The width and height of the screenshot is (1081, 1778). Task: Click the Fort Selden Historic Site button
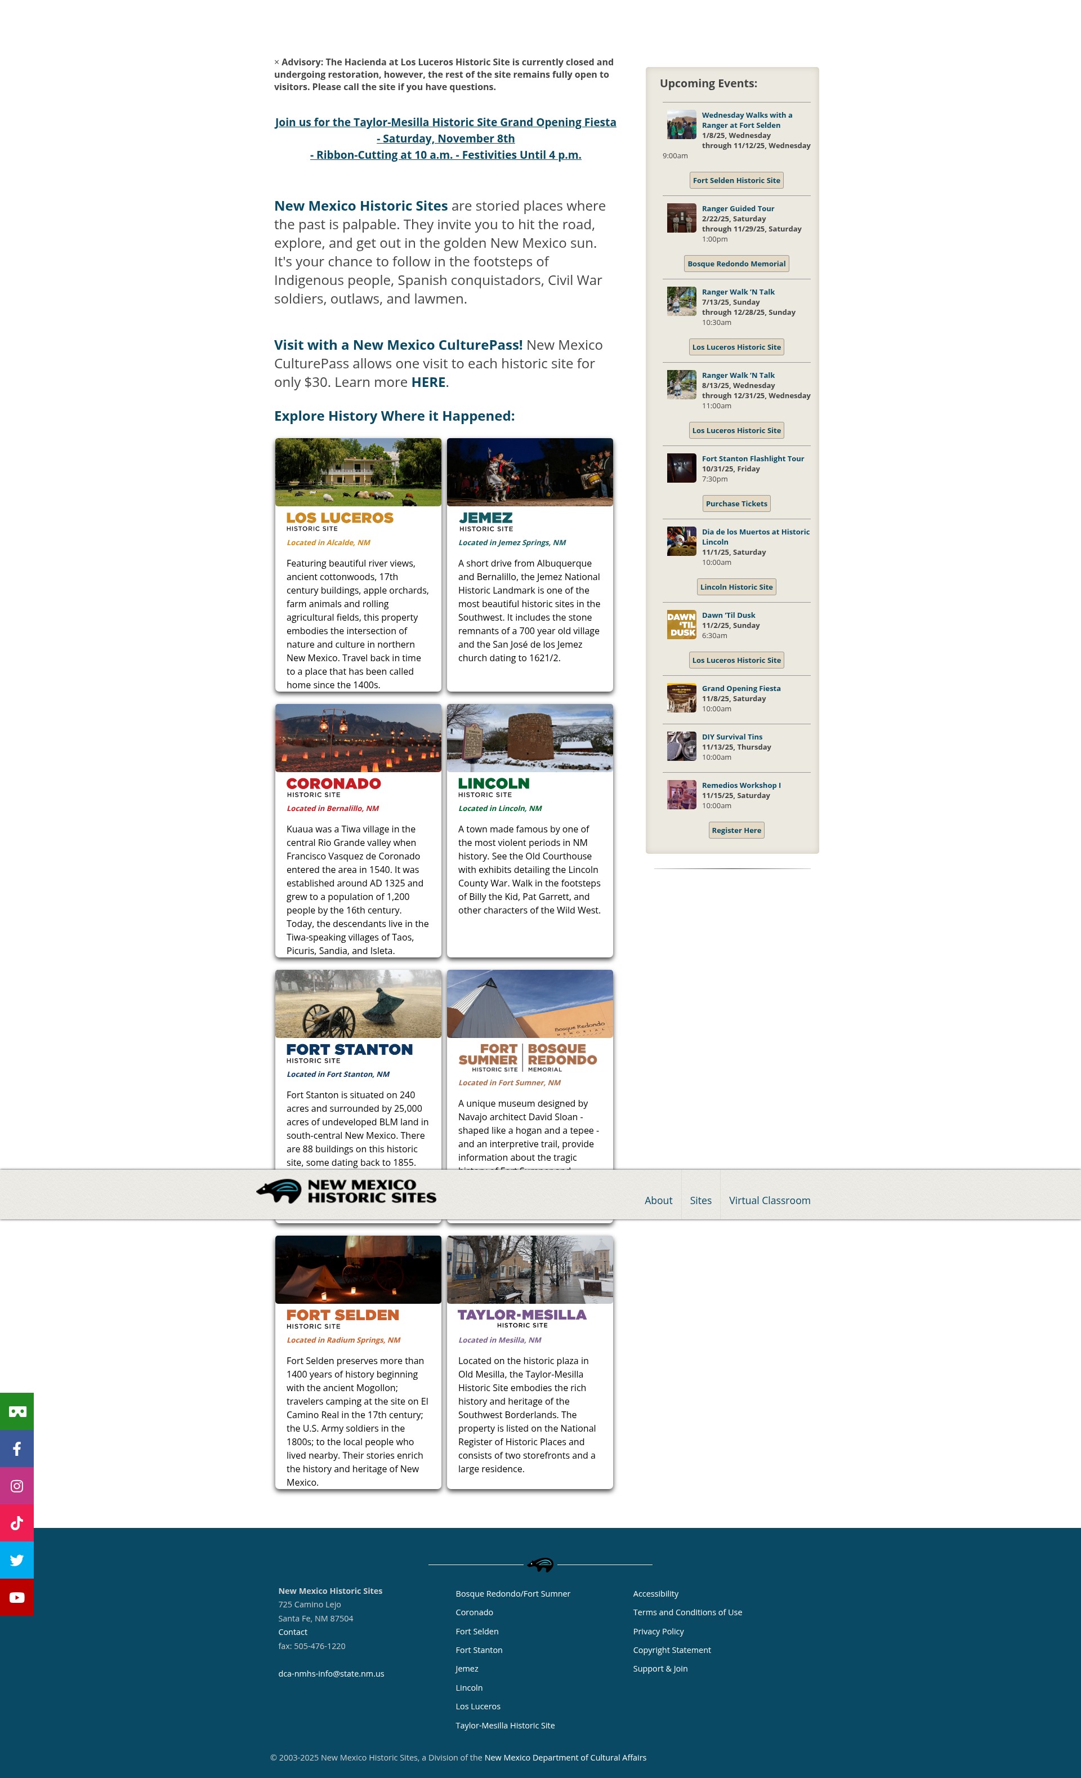click(x=736, y=180)
